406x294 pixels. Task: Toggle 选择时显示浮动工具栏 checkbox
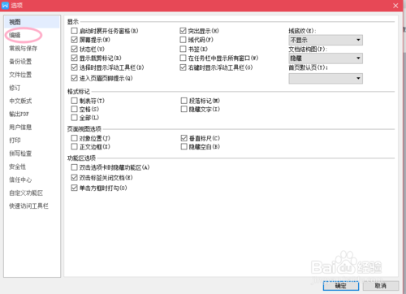pos(74,67)
